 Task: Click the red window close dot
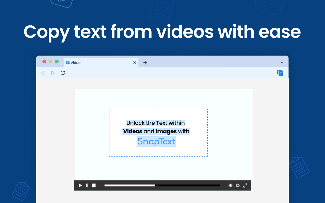click(x=44, y=61)
